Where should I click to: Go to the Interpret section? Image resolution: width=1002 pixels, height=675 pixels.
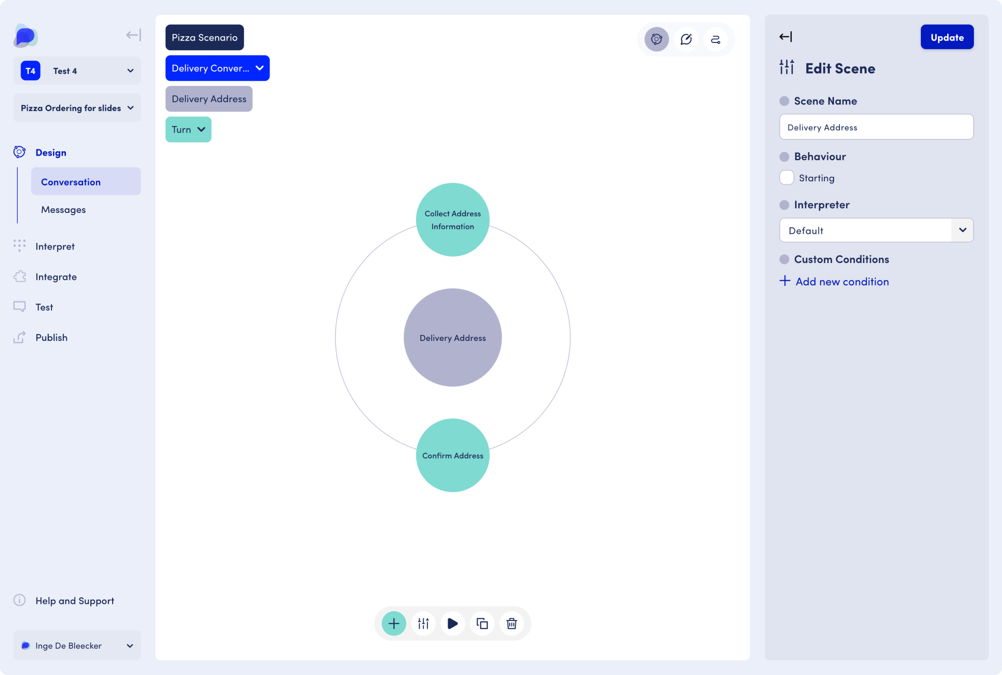point(55,246)
